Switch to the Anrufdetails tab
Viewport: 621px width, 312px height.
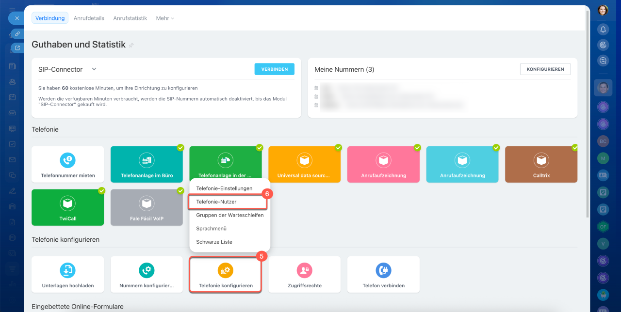(x=89, y=18)
